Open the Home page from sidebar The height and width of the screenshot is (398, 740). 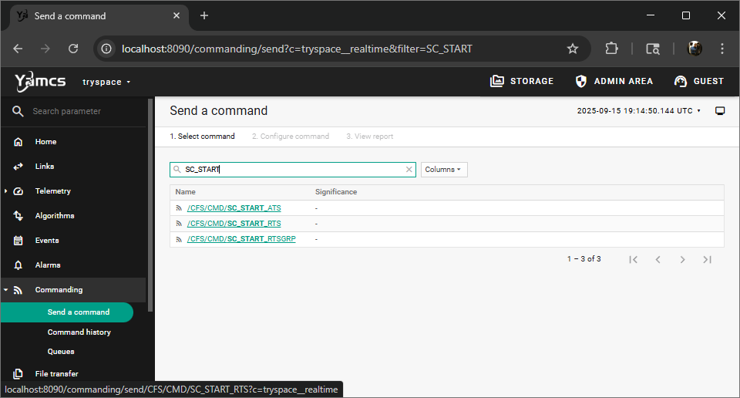click(45, 142)
